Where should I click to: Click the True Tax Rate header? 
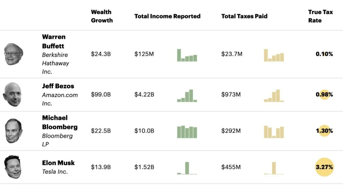point(320,16)
